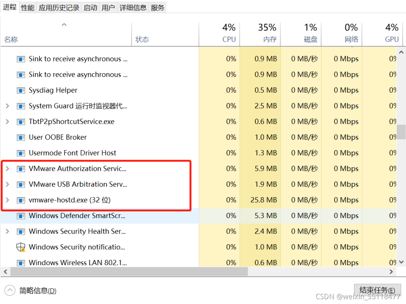Click the 1.9 MB memory value
This screenshot has height=304, width=406.
pos(266,184)
